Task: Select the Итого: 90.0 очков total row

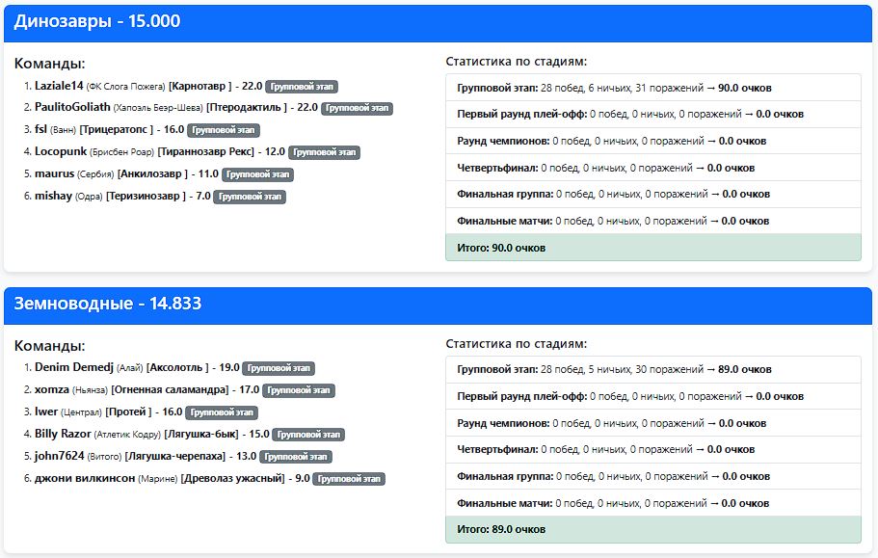Action: click(x=652, y=248)
